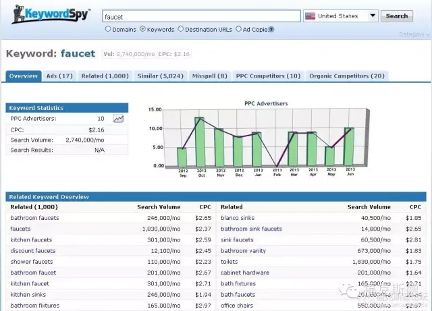Open the bathroom sink faucets keyword link
The width and height of the screenshot is (432, 311).
[x=251, y=229]
